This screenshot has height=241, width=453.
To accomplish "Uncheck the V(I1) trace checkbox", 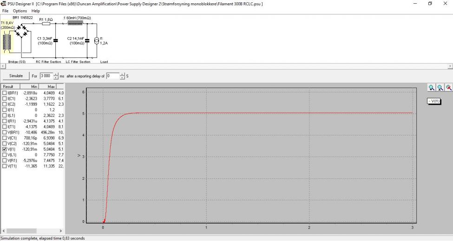I will point(4,149).
